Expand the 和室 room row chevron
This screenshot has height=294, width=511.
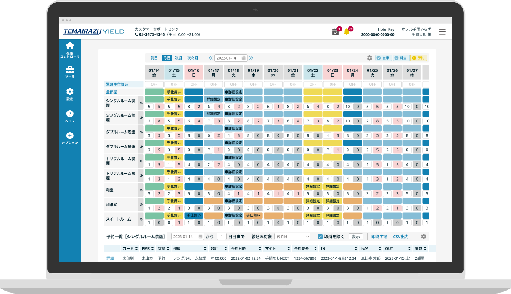point(141,190)
